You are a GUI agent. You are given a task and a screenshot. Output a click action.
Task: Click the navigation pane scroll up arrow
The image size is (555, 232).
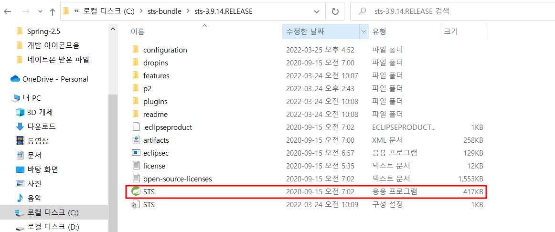(113, 29)
